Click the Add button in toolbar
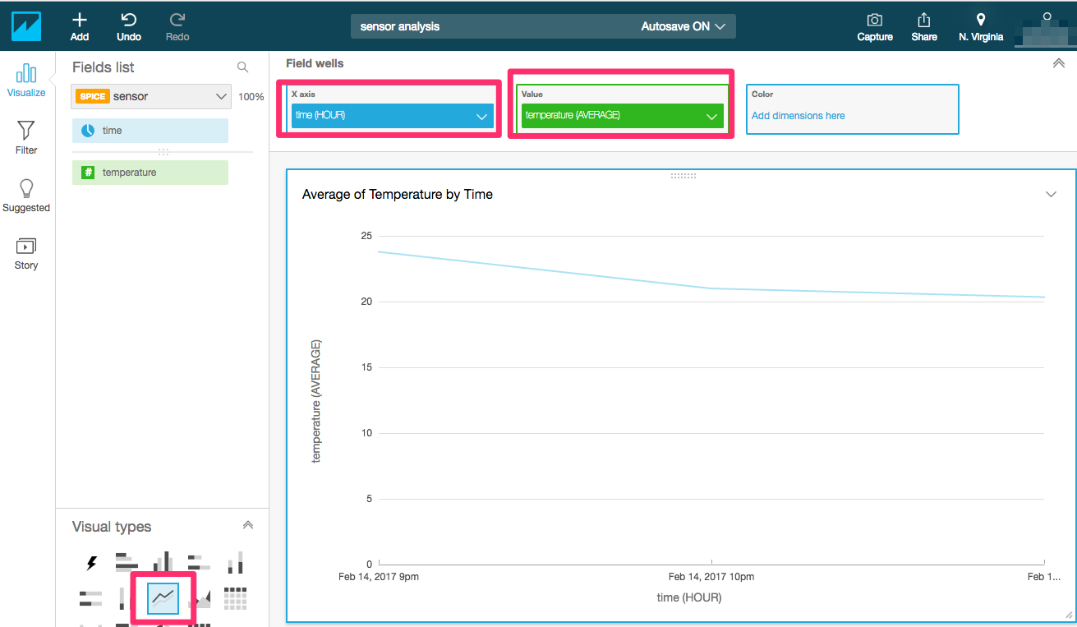 (80, 26)
